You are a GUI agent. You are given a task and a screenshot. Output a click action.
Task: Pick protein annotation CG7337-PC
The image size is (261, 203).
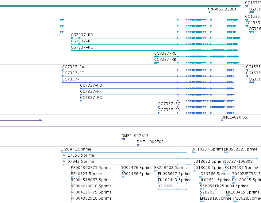pyautogui.click(x=169, y=104)
